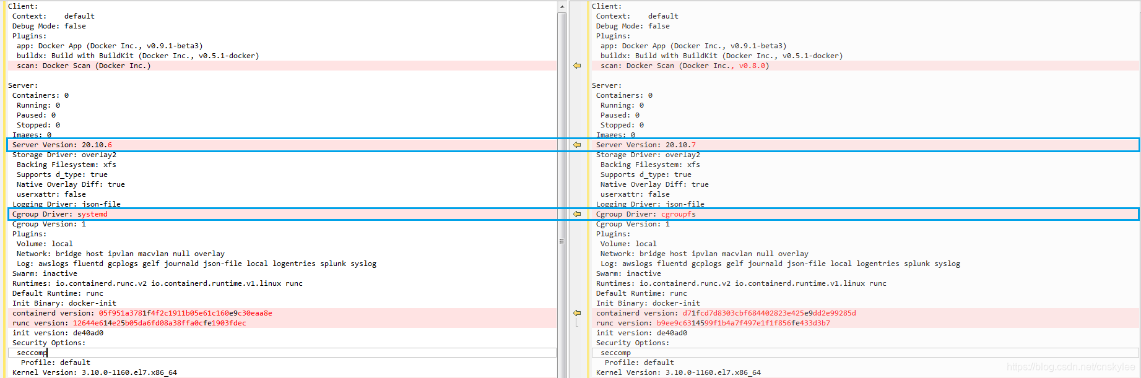Screen dimensions: 1141x378
Task: Click left pane containerd version 05f951a3 line
Action: (x=142, y=313)
